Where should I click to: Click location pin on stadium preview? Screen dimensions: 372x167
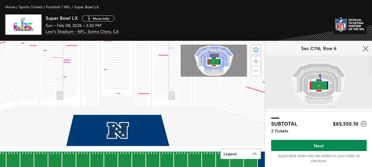pos(320,76)
